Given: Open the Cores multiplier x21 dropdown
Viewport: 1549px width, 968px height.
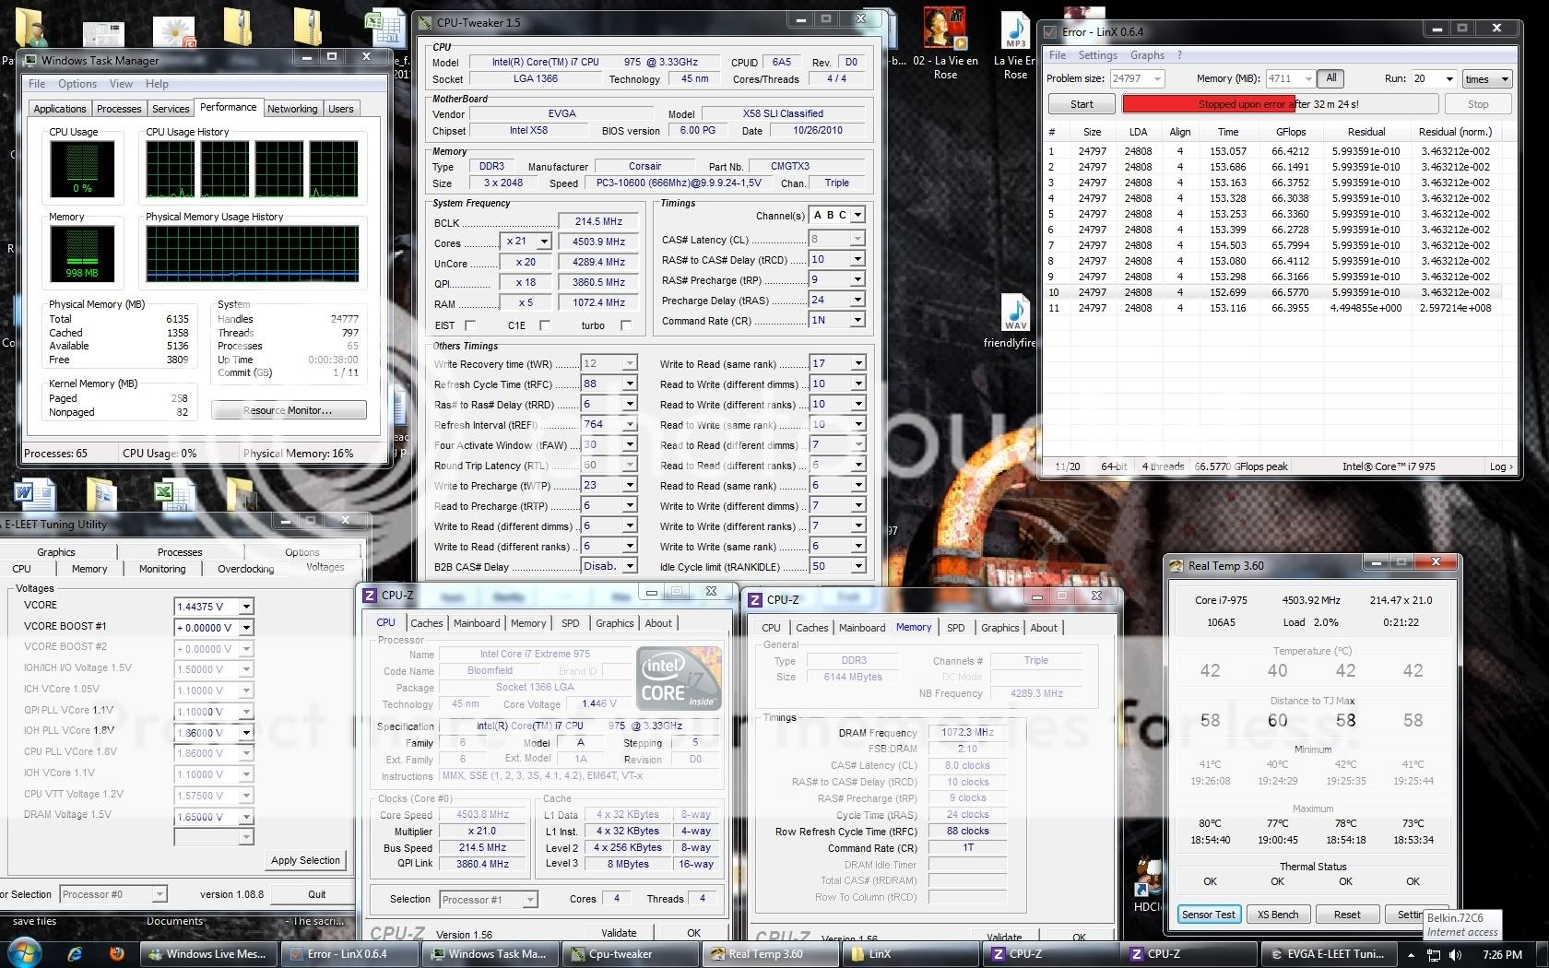Looking at the screenshot, I should click(x=544, y=242).
